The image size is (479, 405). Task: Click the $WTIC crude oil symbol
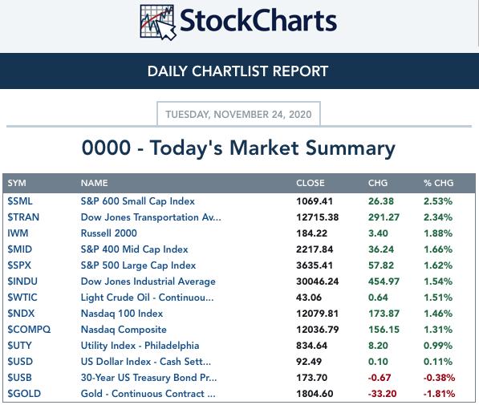click(22, 298)
